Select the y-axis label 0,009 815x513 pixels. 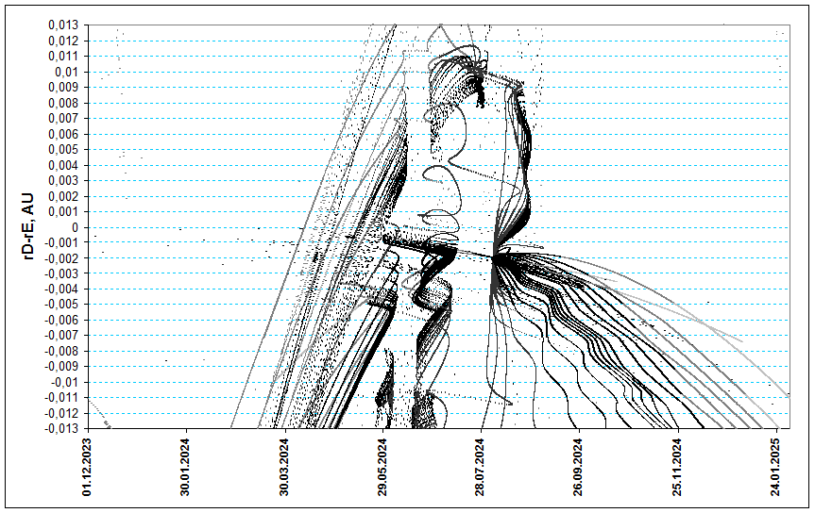[x=63, y=88]
